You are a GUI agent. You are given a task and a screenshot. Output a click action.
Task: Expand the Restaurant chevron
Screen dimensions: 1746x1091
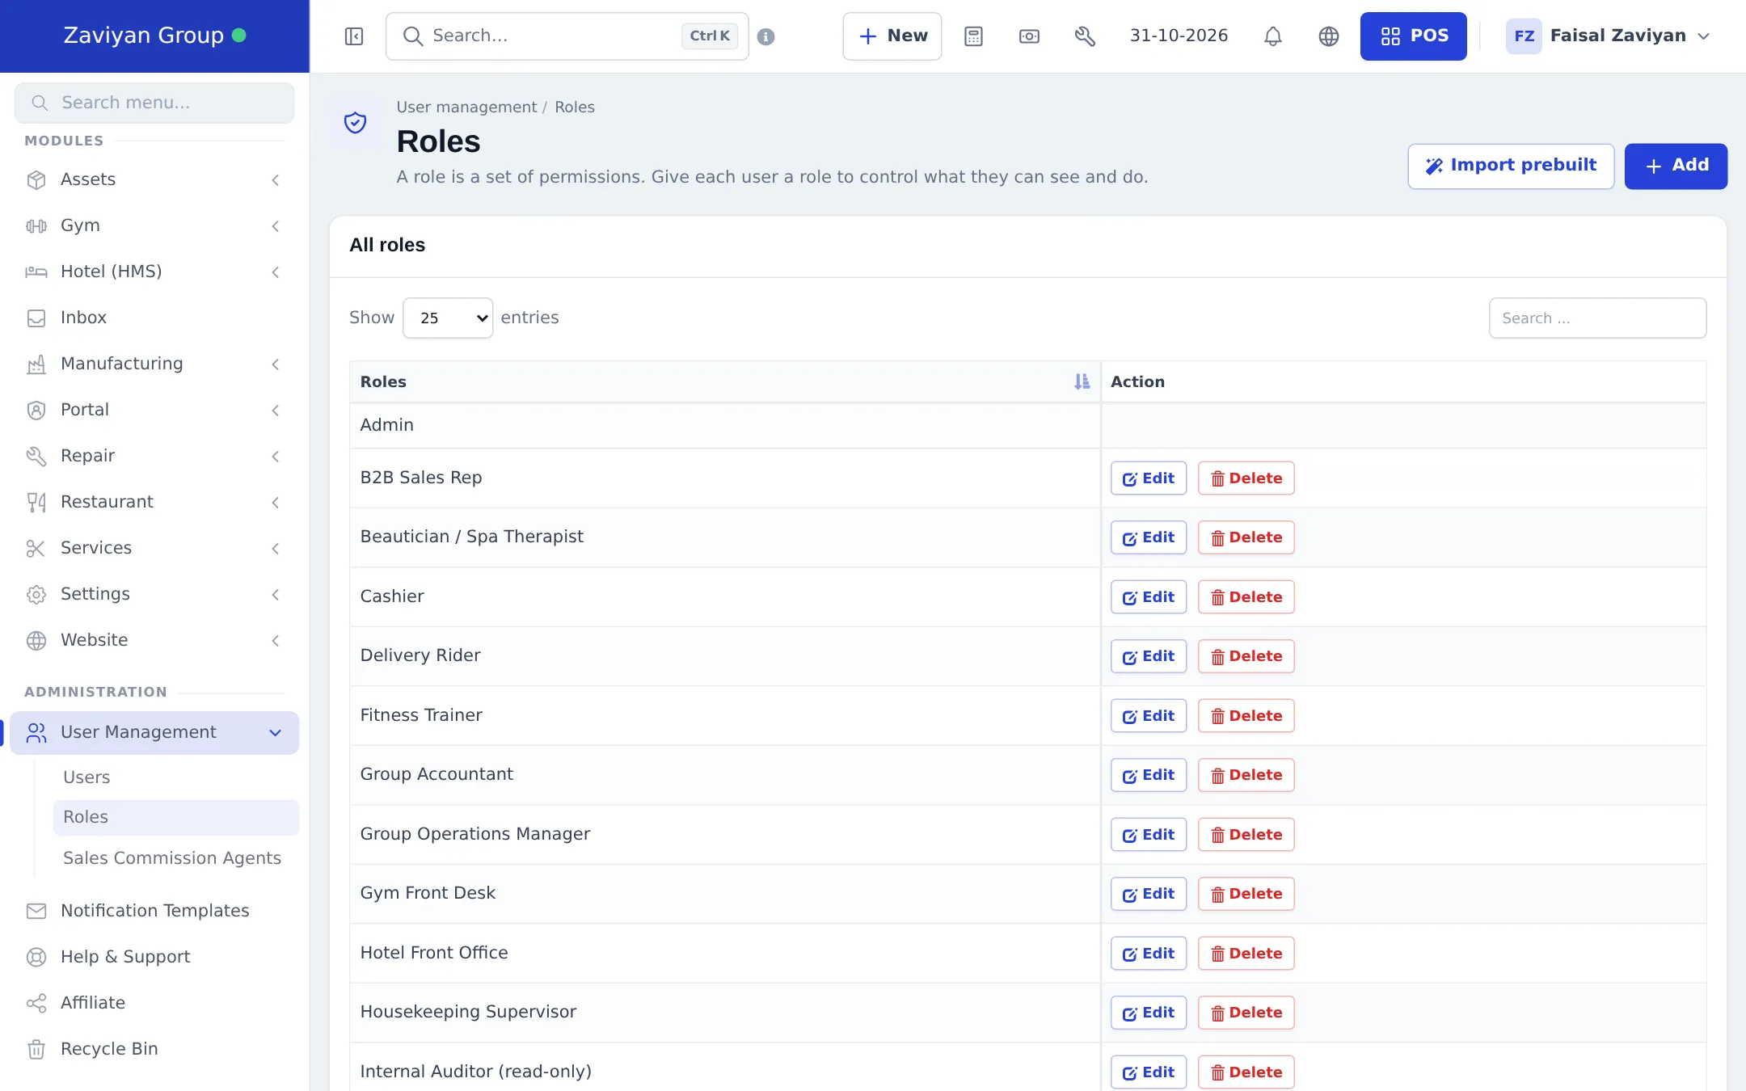pyautogui.click(x=276, y=502)
